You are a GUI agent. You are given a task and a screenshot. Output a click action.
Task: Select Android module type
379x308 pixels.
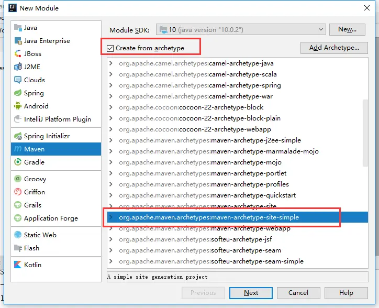pyautogui.click(x=56, y=106)
